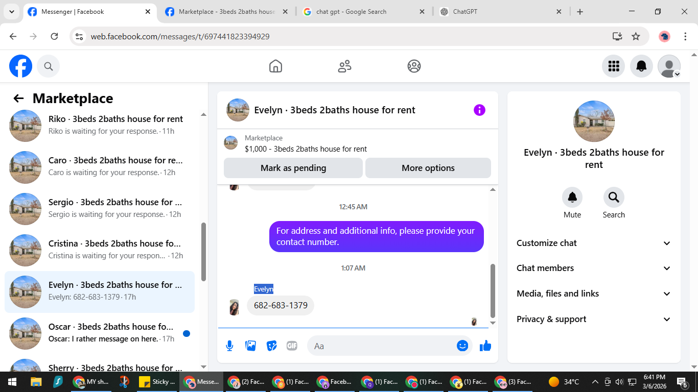The height and width of the screenshot is (392, 698).
Task: Bookmark this page star icon
Action: (636, 36)
